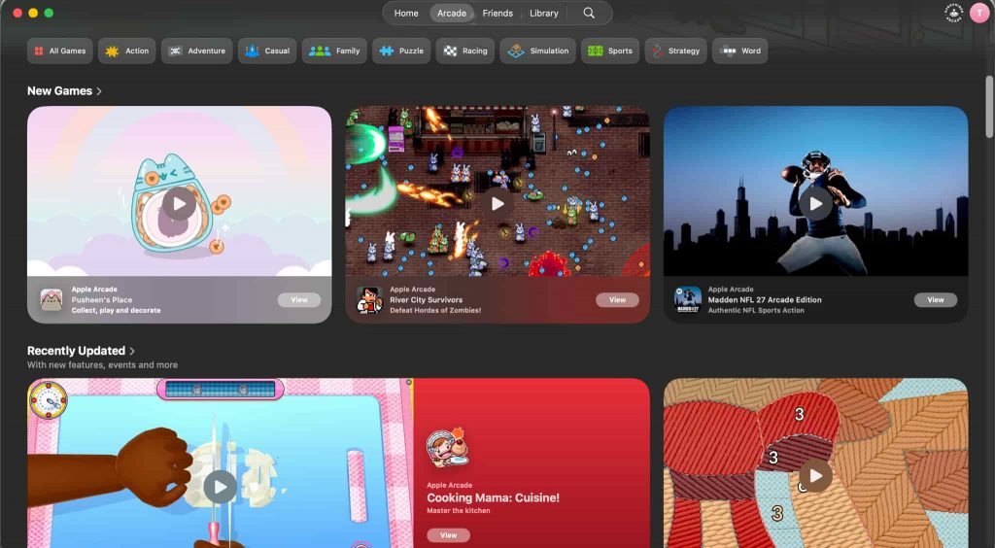Click View for Pusheen's Place
The height and width of the screenshot is (548, 995).
pyautogui.click(x=299, y=300)
